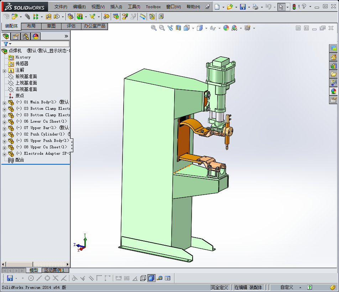Expand the 06 Lower Cu Sheet component

[x=4, y=122]
